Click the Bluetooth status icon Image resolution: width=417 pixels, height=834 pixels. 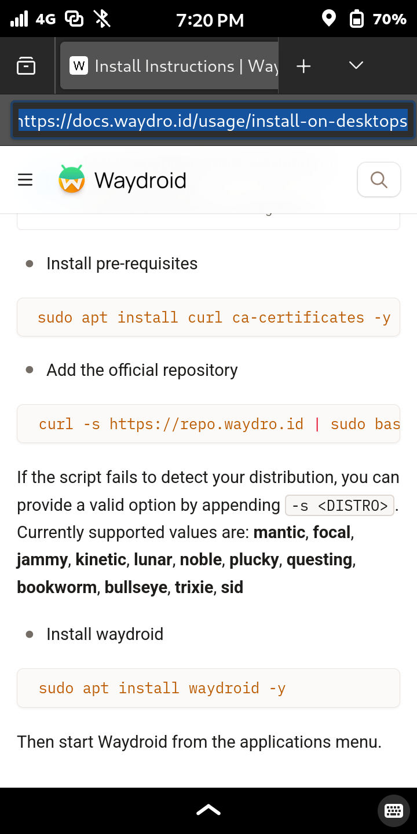point(103,19)
